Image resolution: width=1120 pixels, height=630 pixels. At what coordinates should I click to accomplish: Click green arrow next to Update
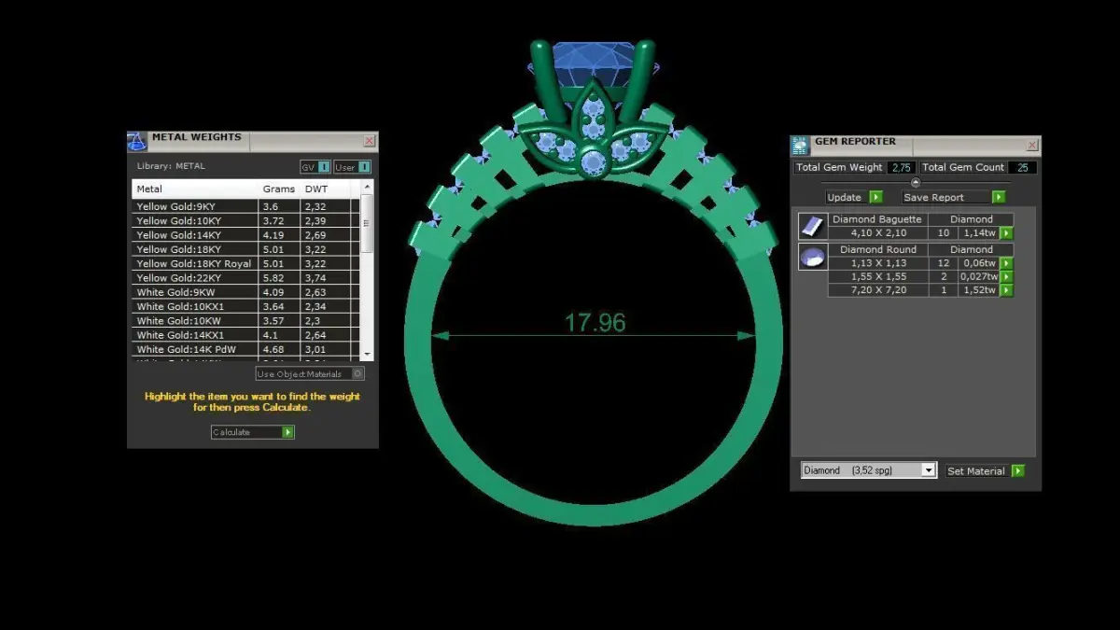[x=875, y=197]
